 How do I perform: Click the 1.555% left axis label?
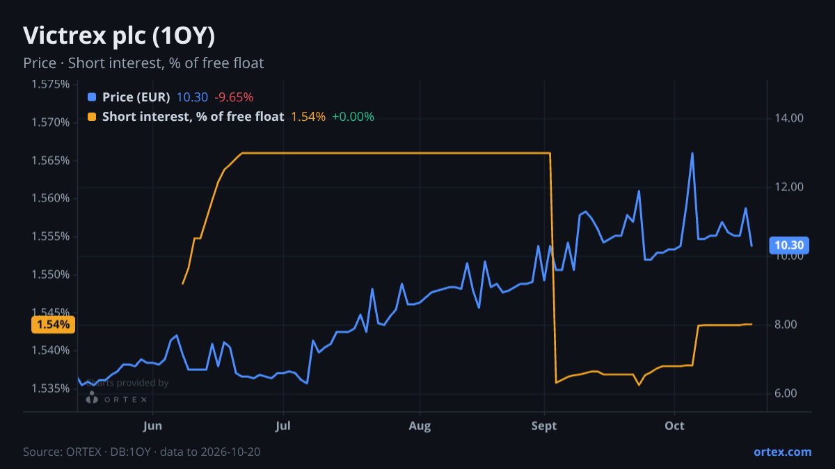point(51,236)
